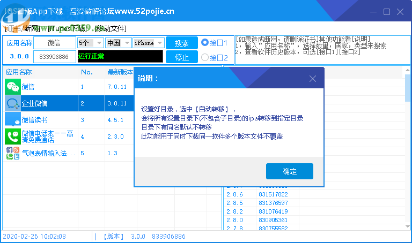Click the No. column header

(87, 72)
